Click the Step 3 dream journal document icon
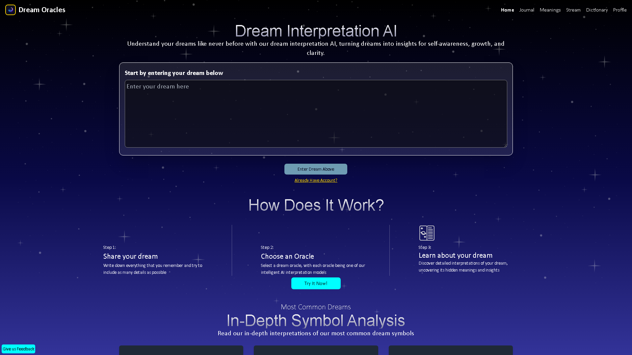Viewport: 632px width, 355px height. coord(427,233)
